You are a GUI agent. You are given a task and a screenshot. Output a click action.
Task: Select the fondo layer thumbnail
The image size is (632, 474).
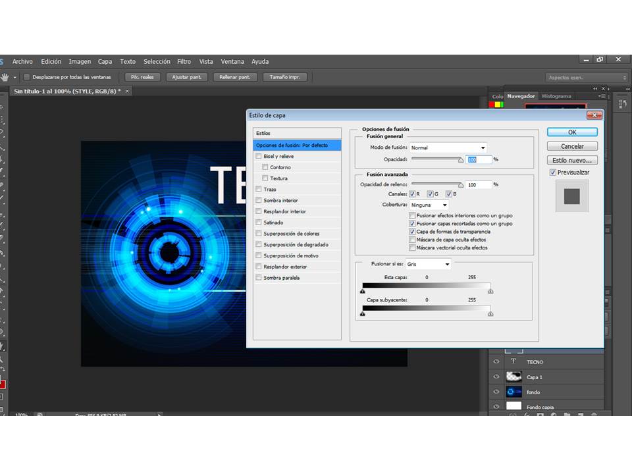[513, 392]
